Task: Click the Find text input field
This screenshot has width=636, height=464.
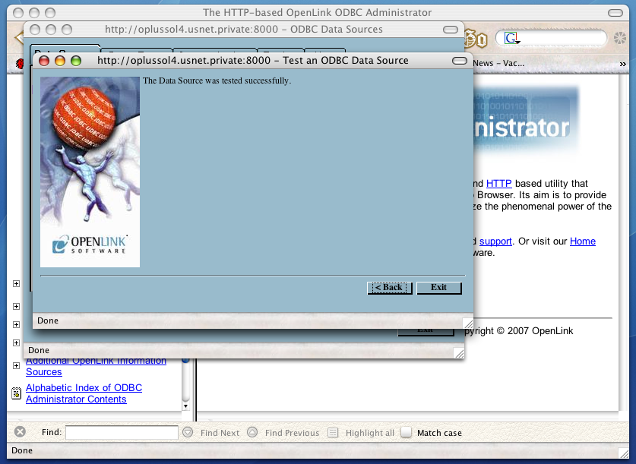Action: click(122, 432)
